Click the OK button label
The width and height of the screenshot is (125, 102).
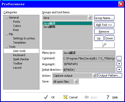53,97
